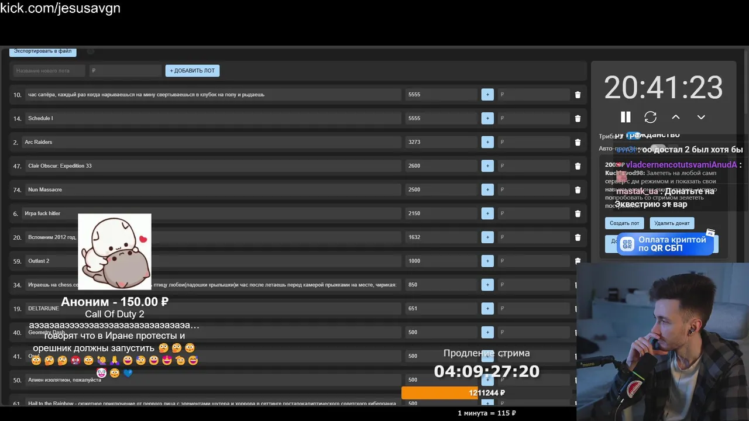Click add-₽ field on Nun Massacre row
This screenshot has height=421, width=749.
(x=534, y=189)
